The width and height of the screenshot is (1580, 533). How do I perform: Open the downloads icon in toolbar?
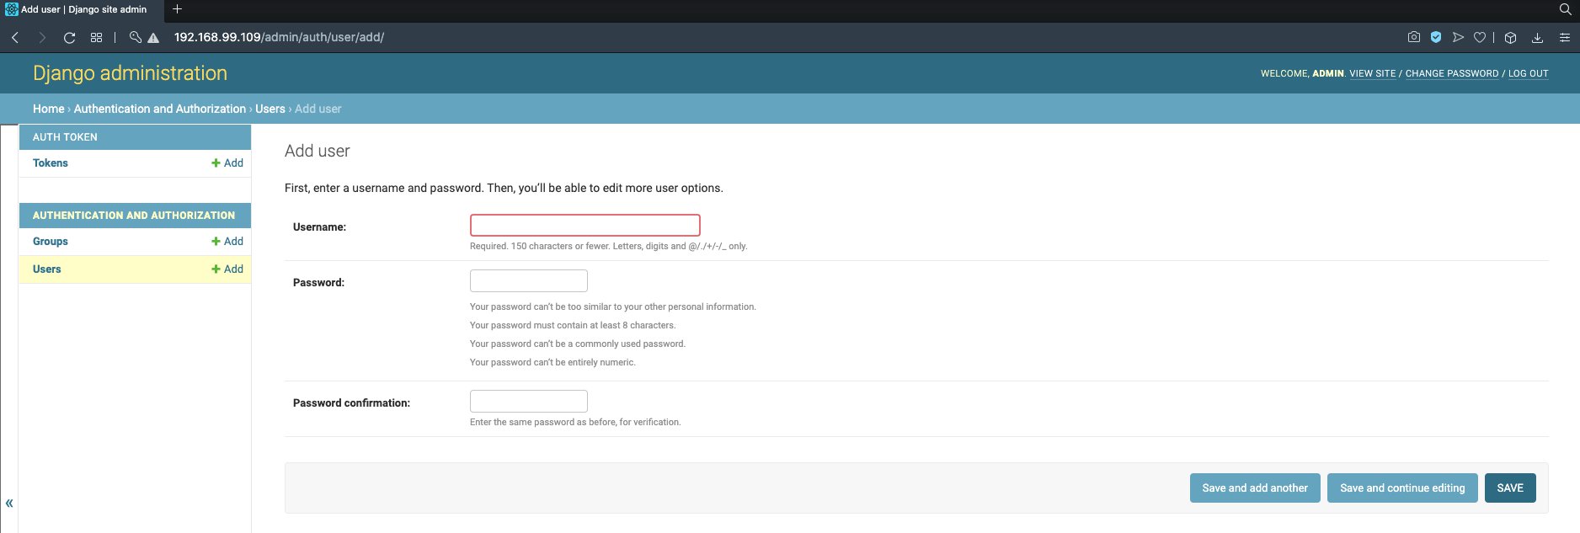1537,37
